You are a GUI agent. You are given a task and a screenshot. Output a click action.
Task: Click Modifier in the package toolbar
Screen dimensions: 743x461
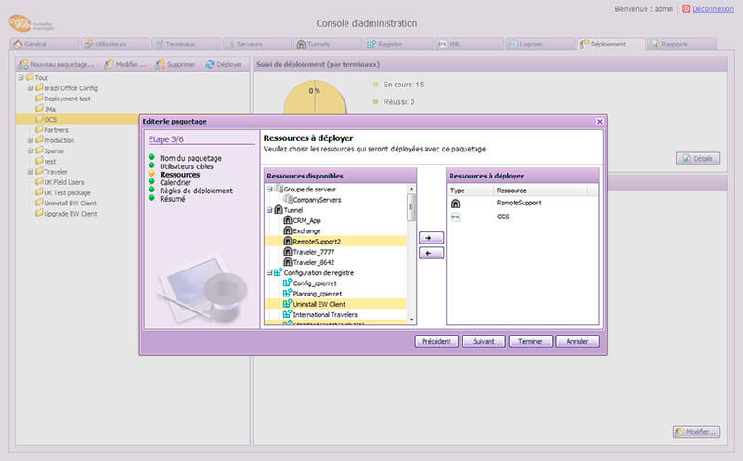tap(125, 64)
